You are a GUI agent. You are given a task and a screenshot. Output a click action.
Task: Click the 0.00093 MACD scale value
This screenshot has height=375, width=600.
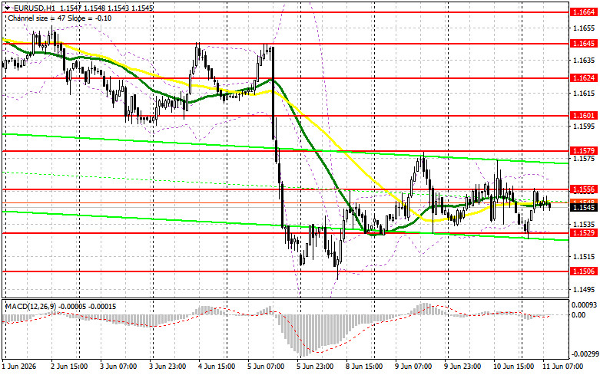tap(584, 305)
